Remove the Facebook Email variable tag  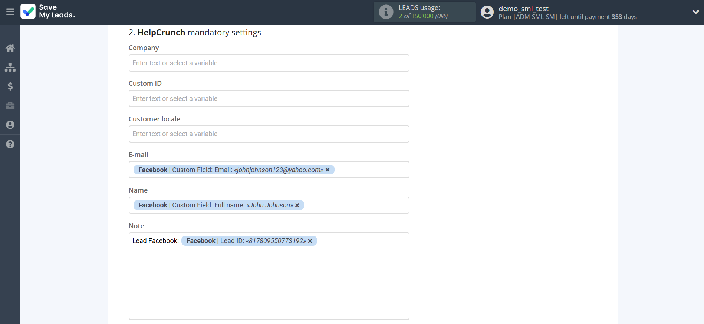tap(328, 170)
